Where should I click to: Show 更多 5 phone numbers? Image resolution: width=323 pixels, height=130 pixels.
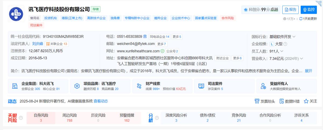pos(177,37)
